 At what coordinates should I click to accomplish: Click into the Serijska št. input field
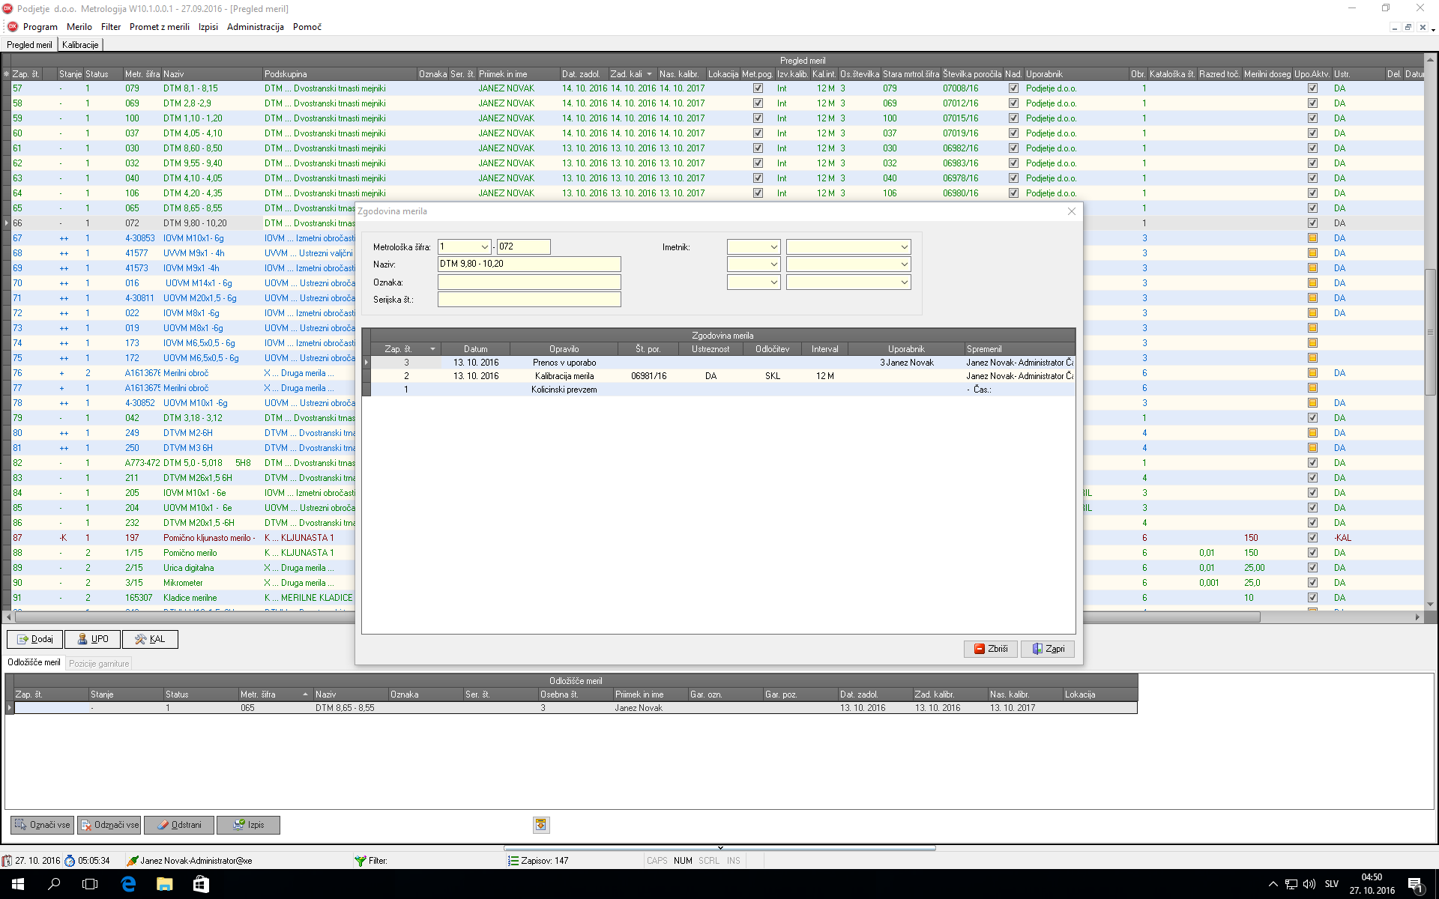(529, 300)
